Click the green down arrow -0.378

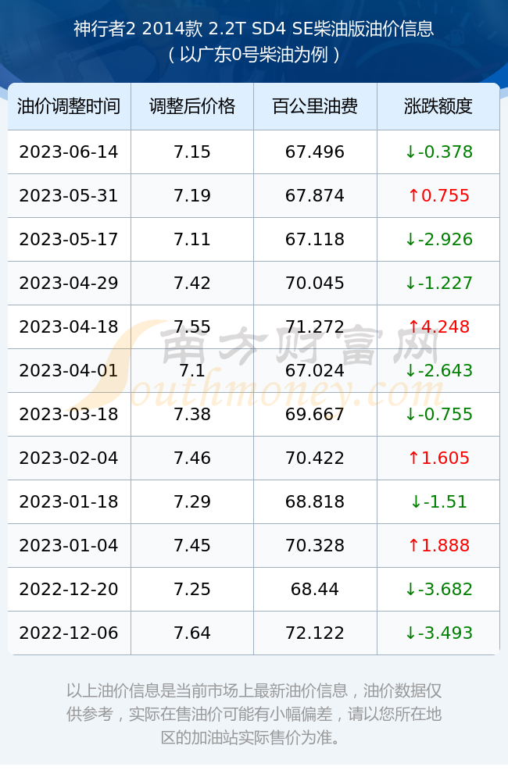(x=438, y=152)
